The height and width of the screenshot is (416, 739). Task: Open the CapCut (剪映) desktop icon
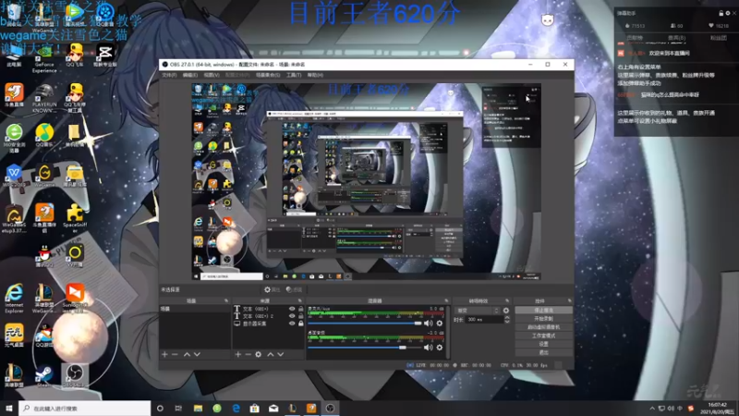pyautogui.click(x=104, y=55)
